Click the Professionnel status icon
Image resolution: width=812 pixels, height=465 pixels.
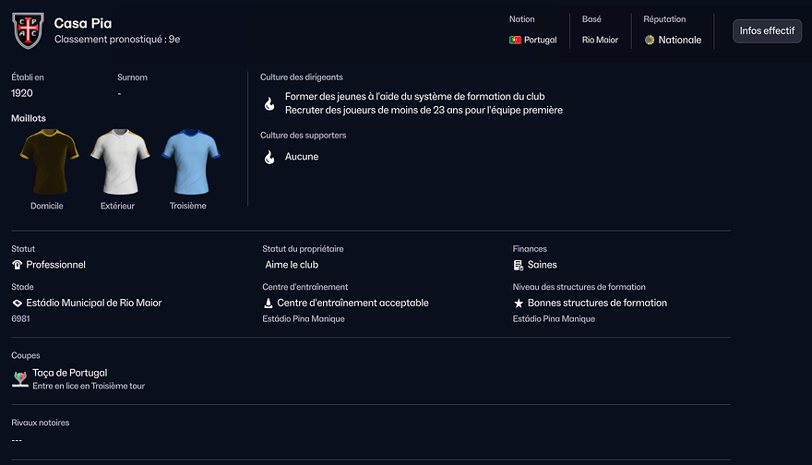[x=17, y=265]
